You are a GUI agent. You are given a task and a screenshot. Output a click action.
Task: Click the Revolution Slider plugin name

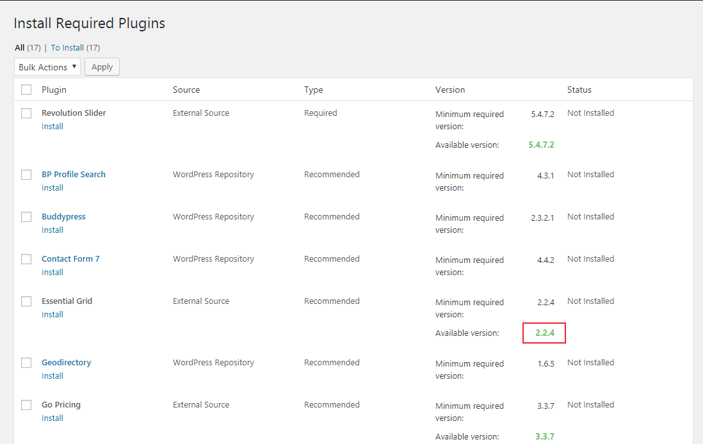[x=74, y=113]
